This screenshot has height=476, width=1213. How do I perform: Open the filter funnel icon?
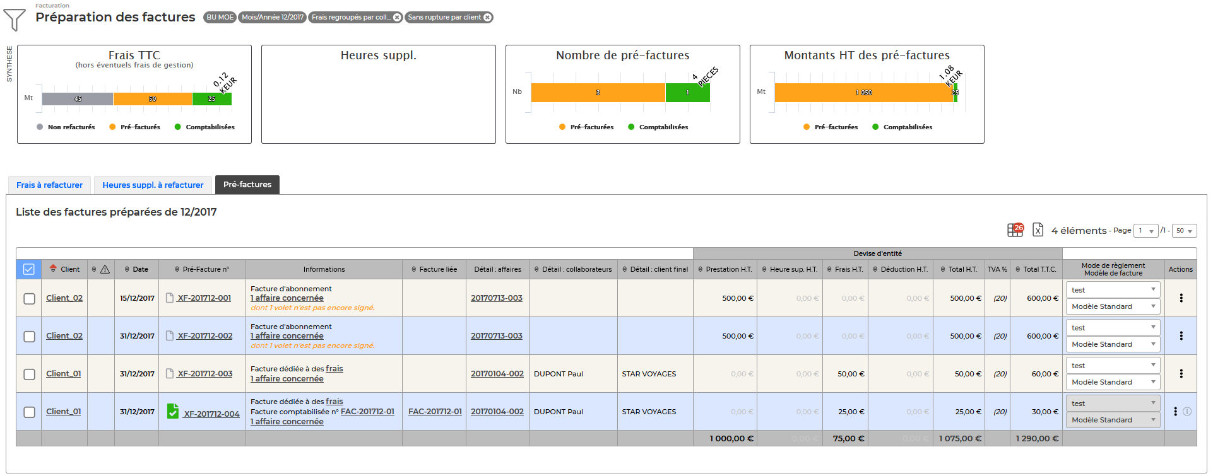tap(14, 20)
